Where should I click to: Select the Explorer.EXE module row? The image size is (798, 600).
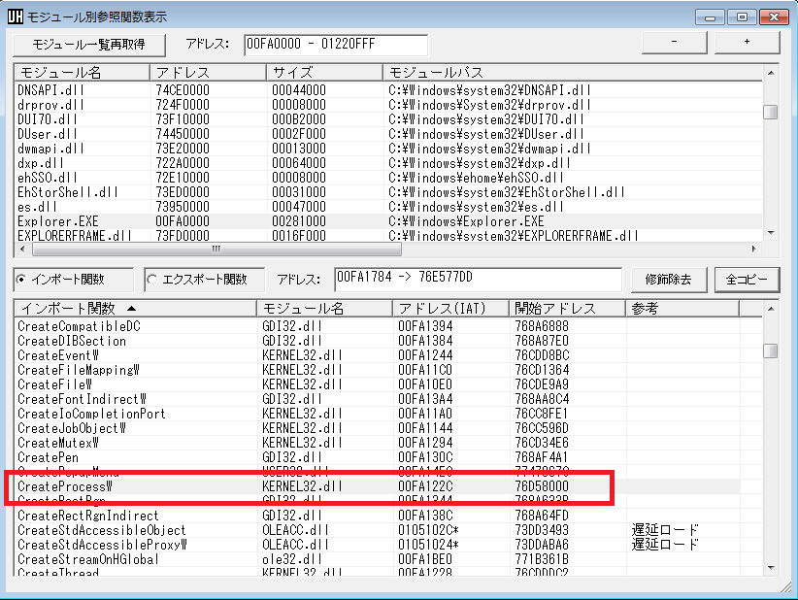(389, 221)
